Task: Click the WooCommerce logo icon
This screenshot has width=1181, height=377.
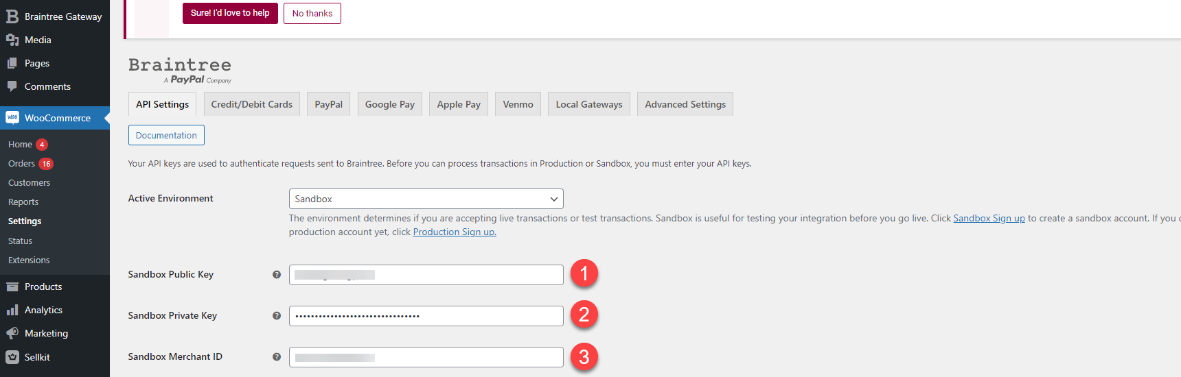Action: pyautogui.click(x=12, y=118)
